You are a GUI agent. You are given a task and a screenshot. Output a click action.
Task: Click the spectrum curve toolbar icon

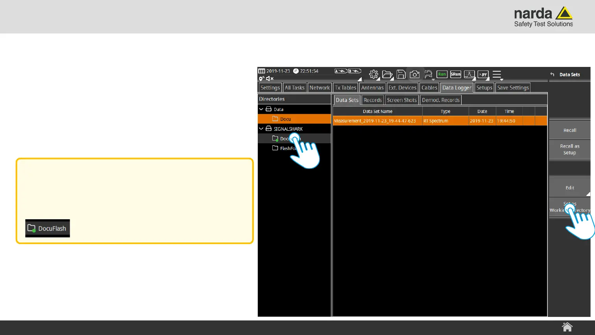[x=469, y=74]
